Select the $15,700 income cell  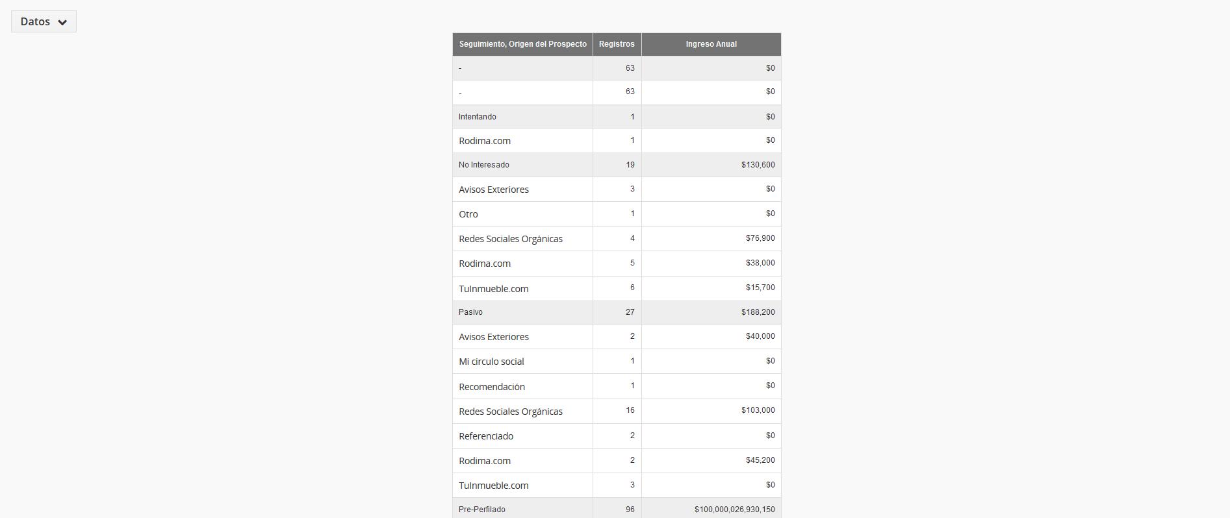click(760, 288)
